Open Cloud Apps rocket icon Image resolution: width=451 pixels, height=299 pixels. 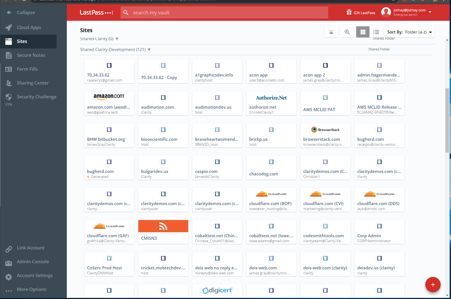(x=9, y=27)
